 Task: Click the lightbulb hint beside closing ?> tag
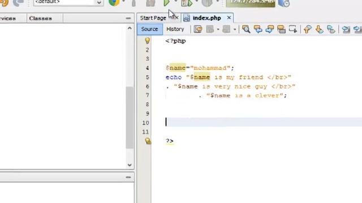coord(148,141)
